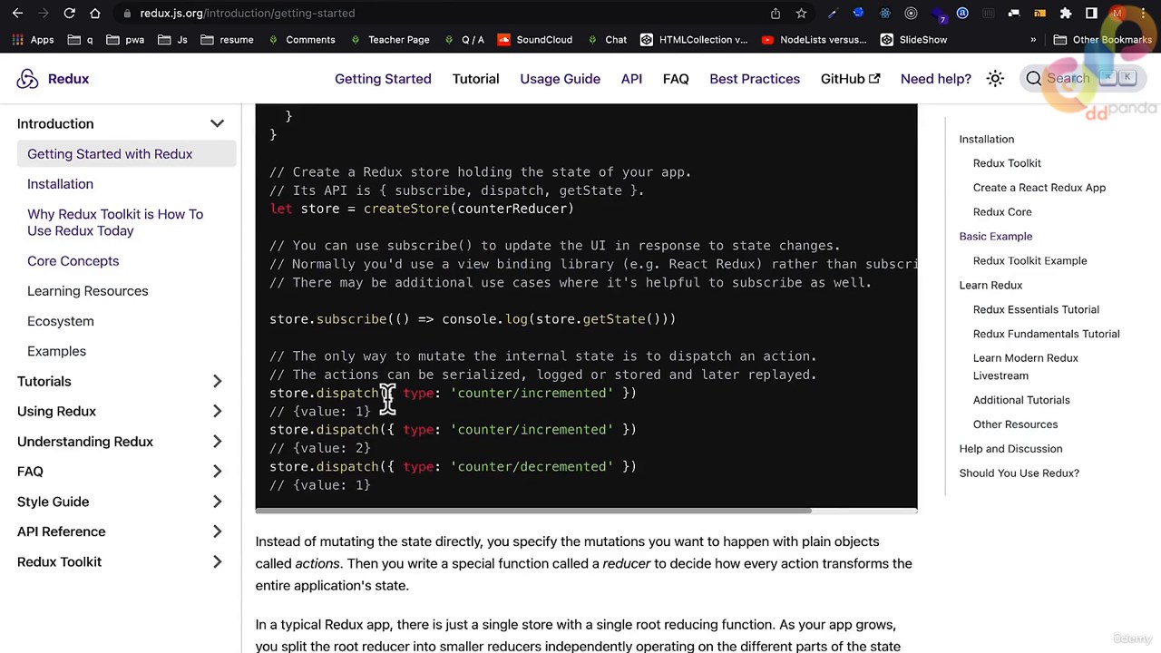Screen dimensions: 1161x653
Task: Expand the API Reference sidebar chevron
Action: click(x=217, y=531)
